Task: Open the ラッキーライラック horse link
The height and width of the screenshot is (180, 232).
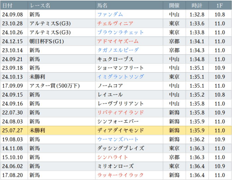Action: click(x=120, y=175)
